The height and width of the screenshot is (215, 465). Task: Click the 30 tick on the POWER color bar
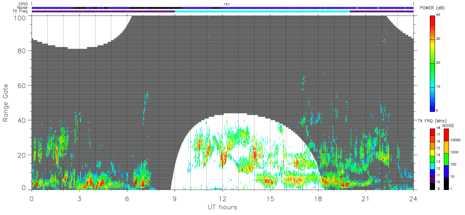(438, 39)
